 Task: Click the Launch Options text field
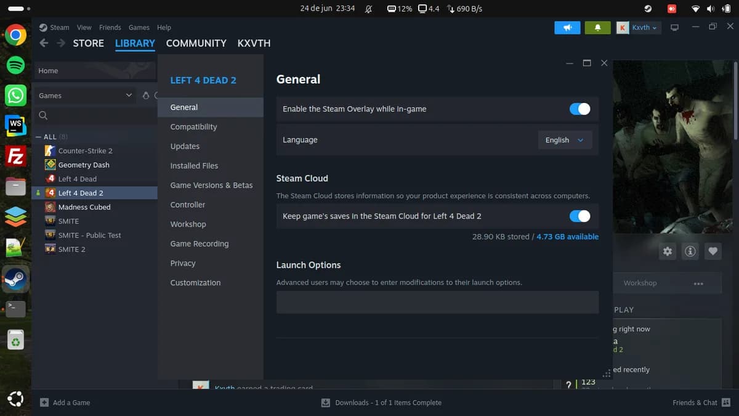click(437, 302)
